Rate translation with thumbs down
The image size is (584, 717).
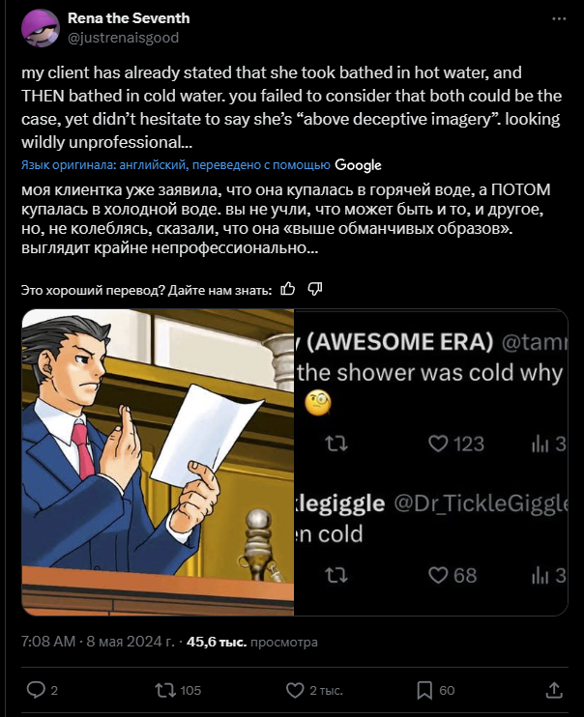pos(315,289)
